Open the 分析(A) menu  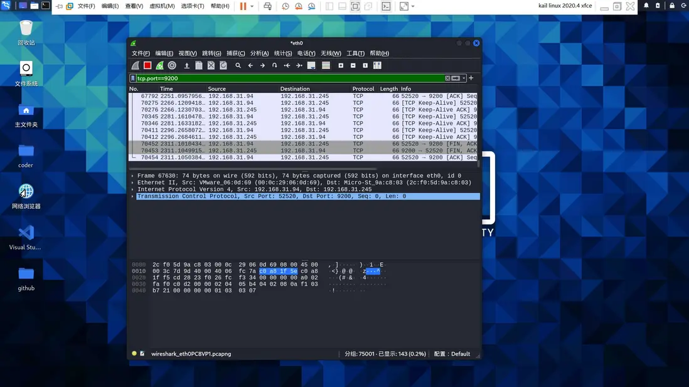(260, 53)
